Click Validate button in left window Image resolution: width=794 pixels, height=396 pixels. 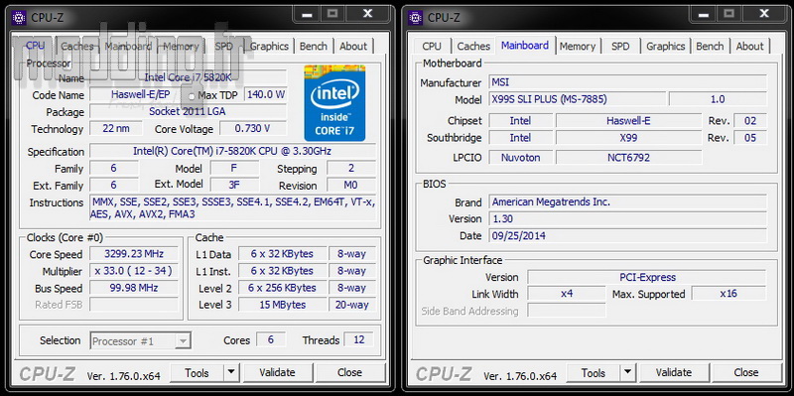point(277,373)
